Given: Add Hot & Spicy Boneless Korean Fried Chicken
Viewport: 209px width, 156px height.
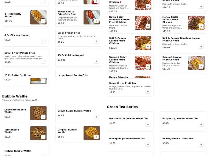Looking at the screenshot, I should tap(148, 27).
